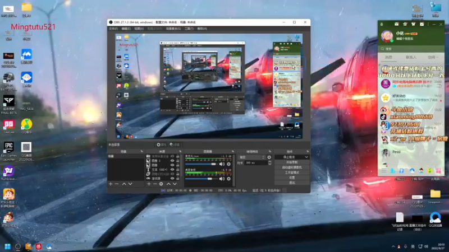This screenshot has height=252, width=449.
Task: Expand the 停止推流 dropdown arrow in Controls
Action: [306, 157]
